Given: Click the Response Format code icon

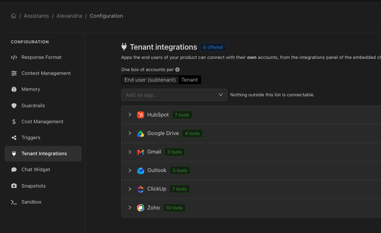Looking at the screenshot, I should coord(14,57).
